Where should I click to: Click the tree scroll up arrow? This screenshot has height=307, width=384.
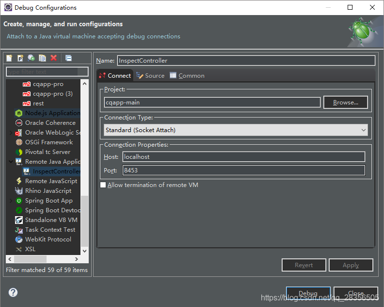pos(84,84)
